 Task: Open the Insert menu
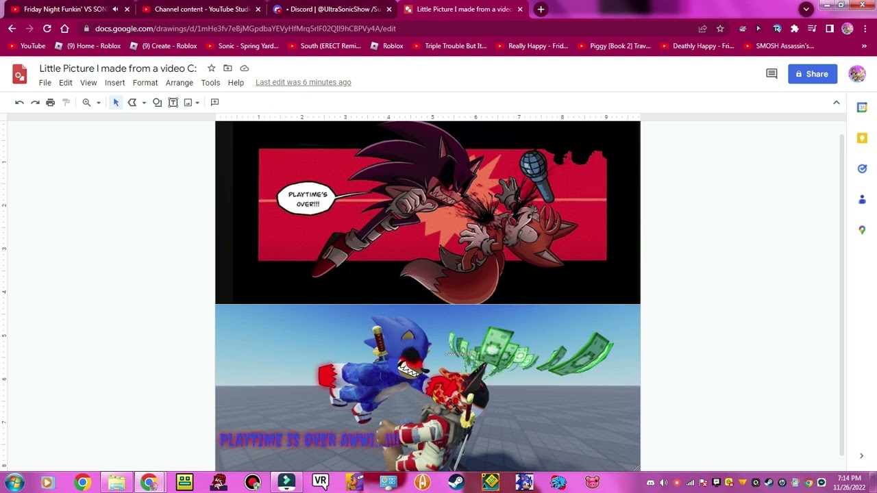point(114,83)
